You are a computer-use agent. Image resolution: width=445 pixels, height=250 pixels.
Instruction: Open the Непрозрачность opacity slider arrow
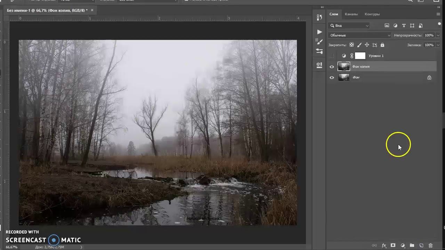(438, 35)
